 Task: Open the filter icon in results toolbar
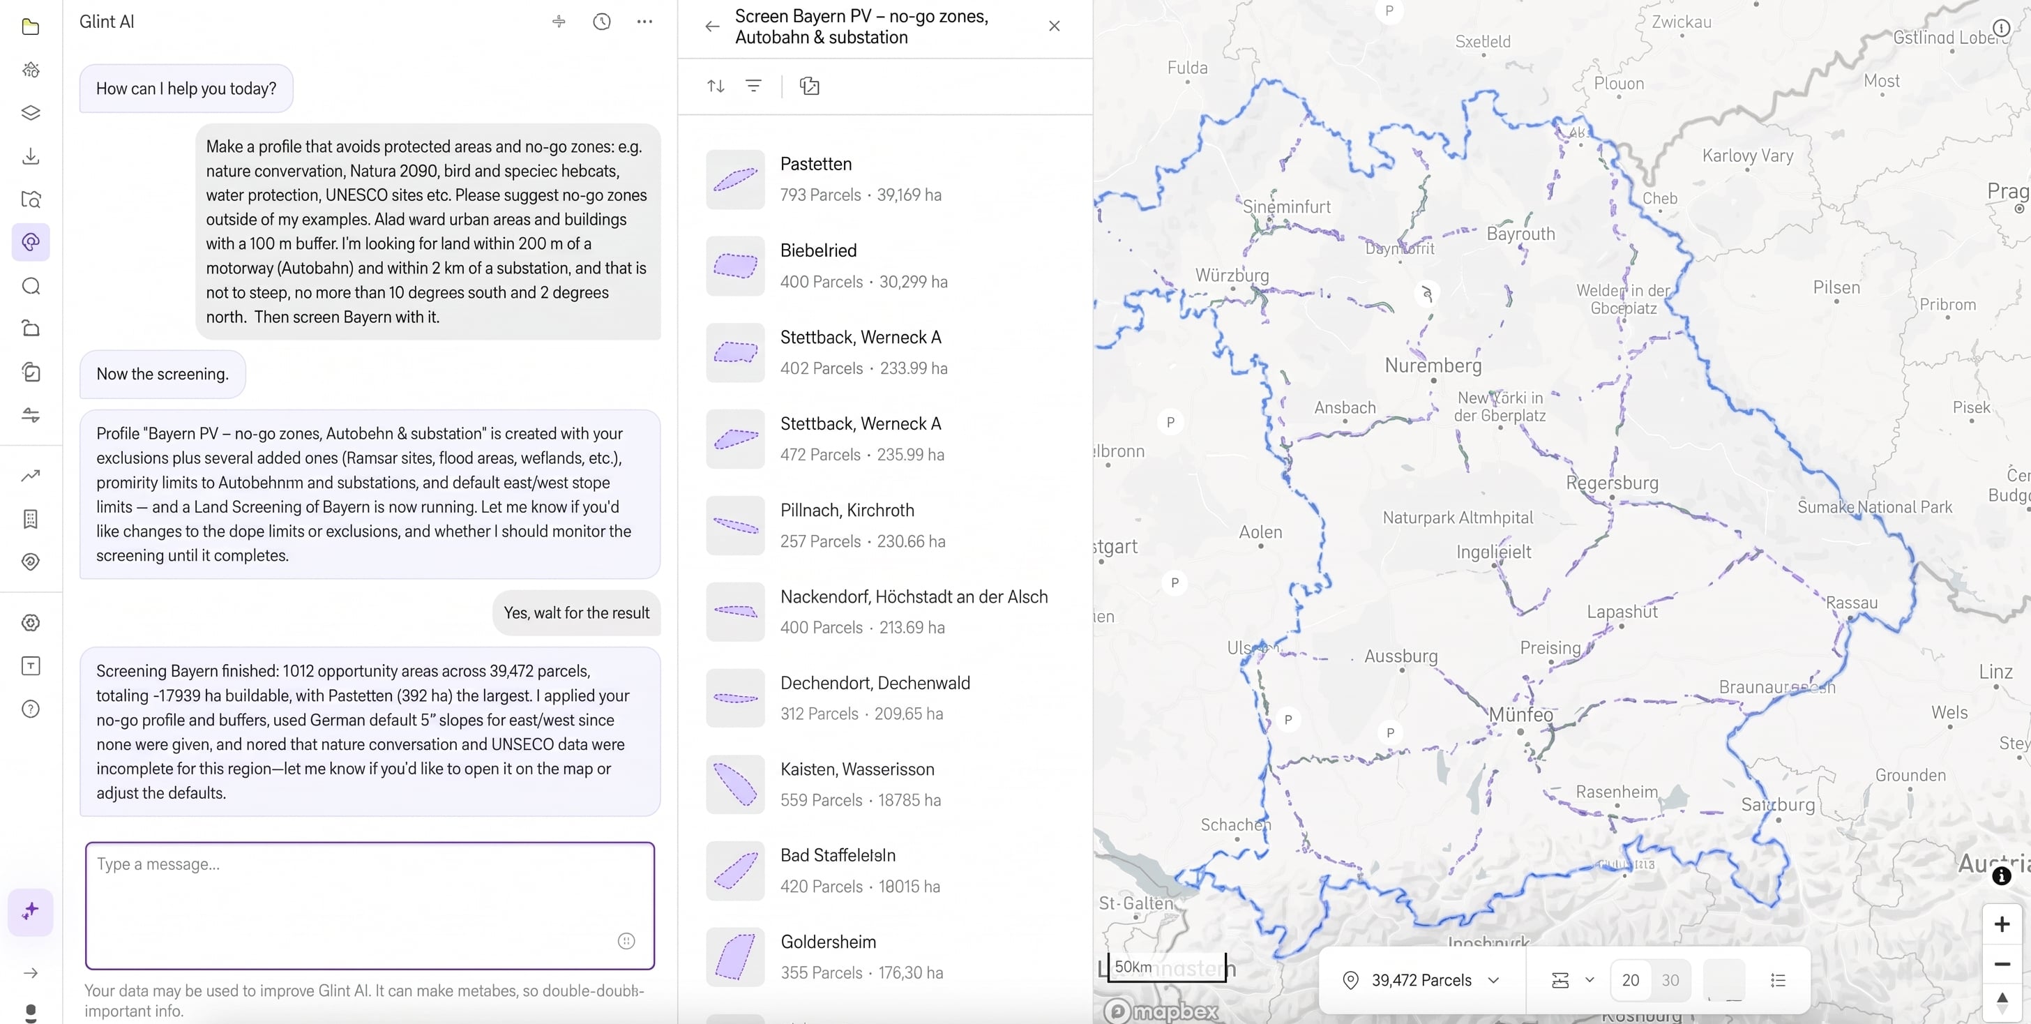[754, 86]
